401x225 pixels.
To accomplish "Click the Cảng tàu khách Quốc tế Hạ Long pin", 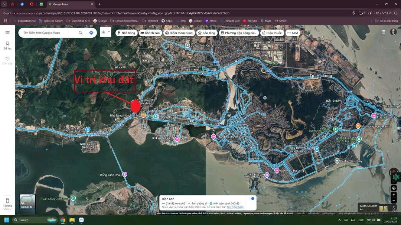I will tap(359, 139).
